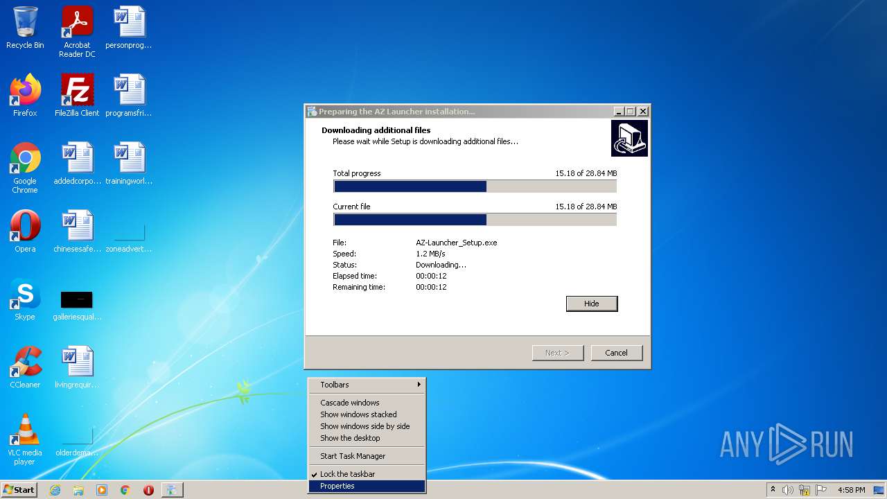Click installer logo icon in dialog header
This screenshot has height=499, width=887.
[629, 138]
